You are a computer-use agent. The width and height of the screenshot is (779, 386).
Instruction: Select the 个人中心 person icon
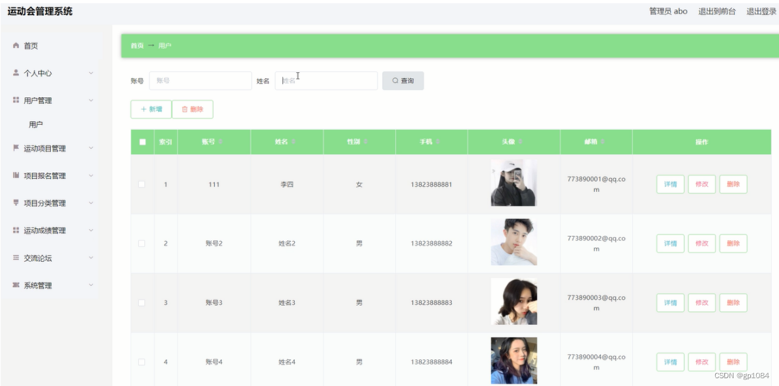click(16, 73)
